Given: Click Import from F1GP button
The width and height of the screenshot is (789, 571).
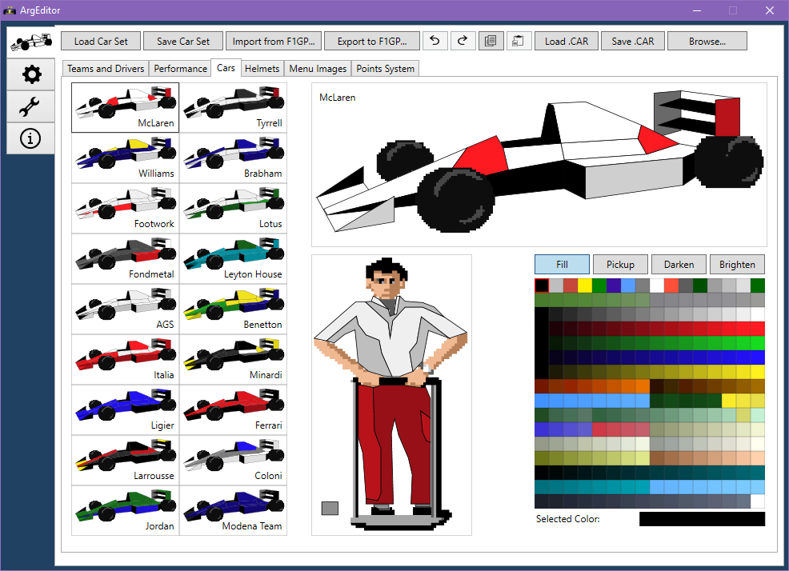Looking at the screenshot, I should coord(273,42).
